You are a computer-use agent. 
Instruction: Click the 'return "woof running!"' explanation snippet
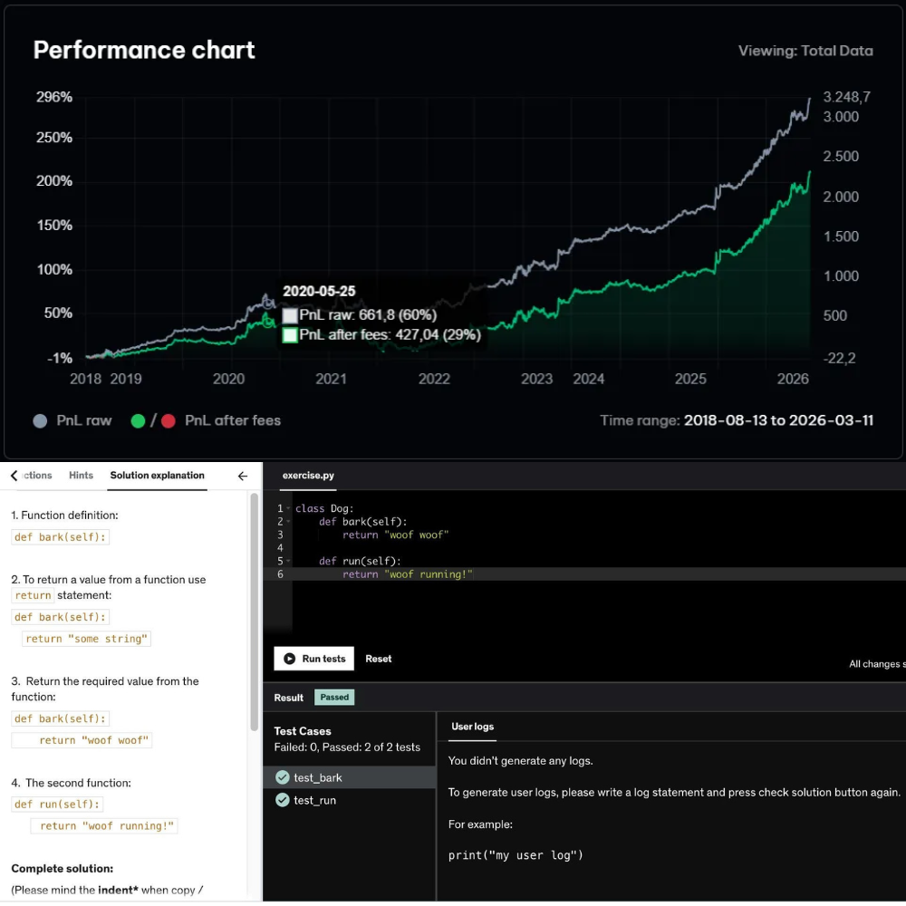click(x=104, y=825)
